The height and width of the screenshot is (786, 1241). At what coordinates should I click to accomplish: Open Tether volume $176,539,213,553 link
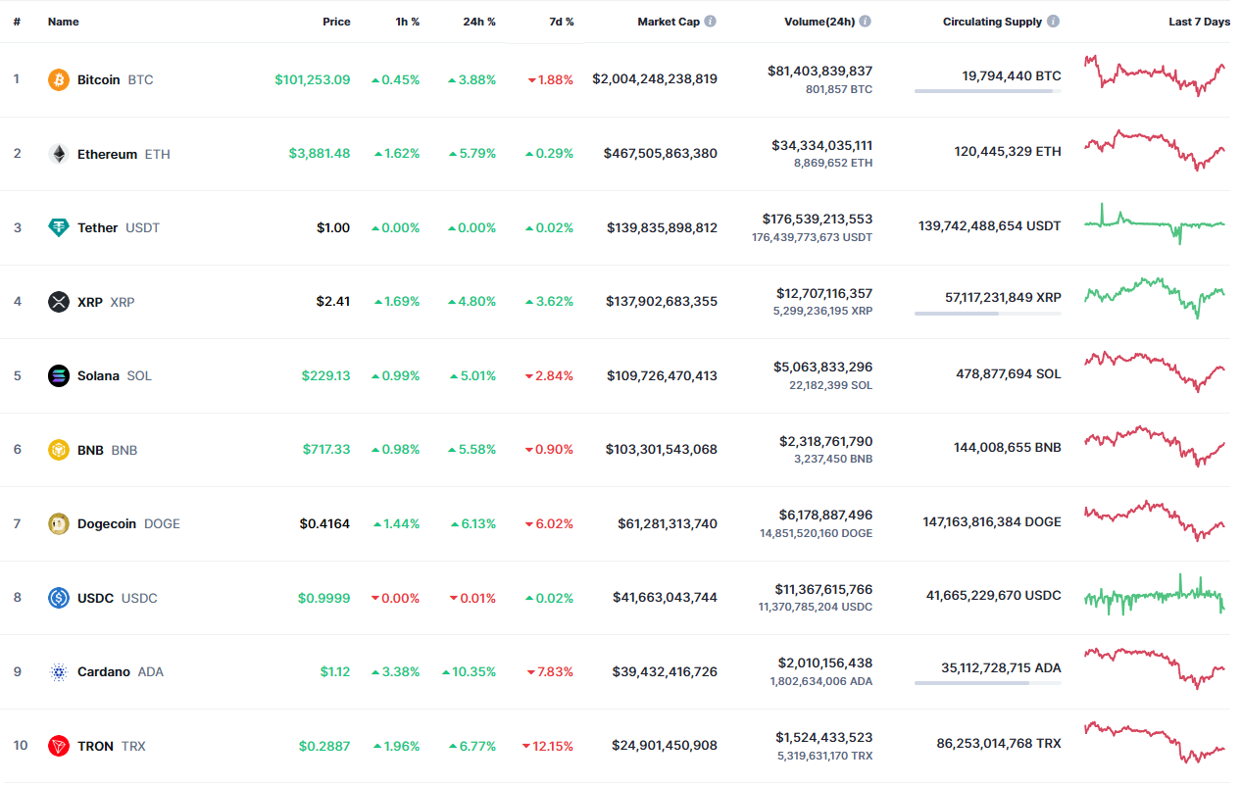coord(818,219)
